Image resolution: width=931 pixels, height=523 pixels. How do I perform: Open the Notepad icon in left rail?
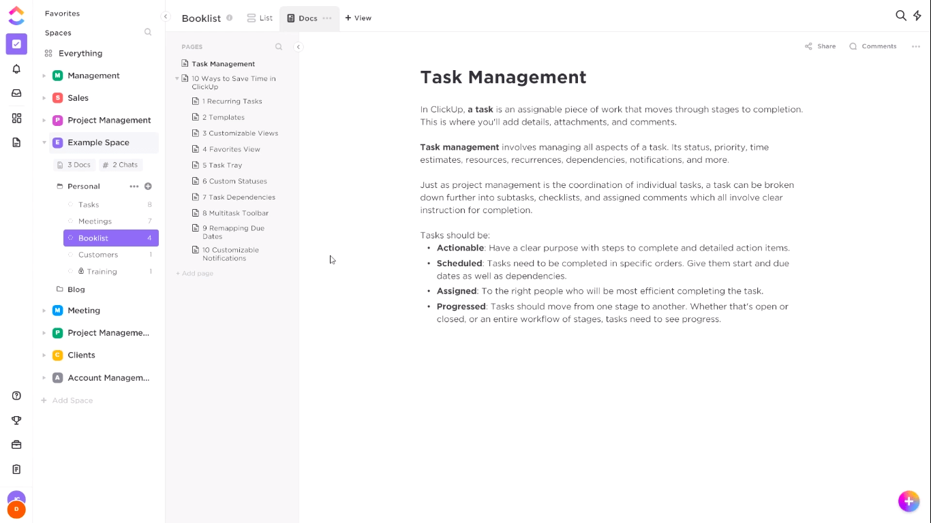point(16,469)
